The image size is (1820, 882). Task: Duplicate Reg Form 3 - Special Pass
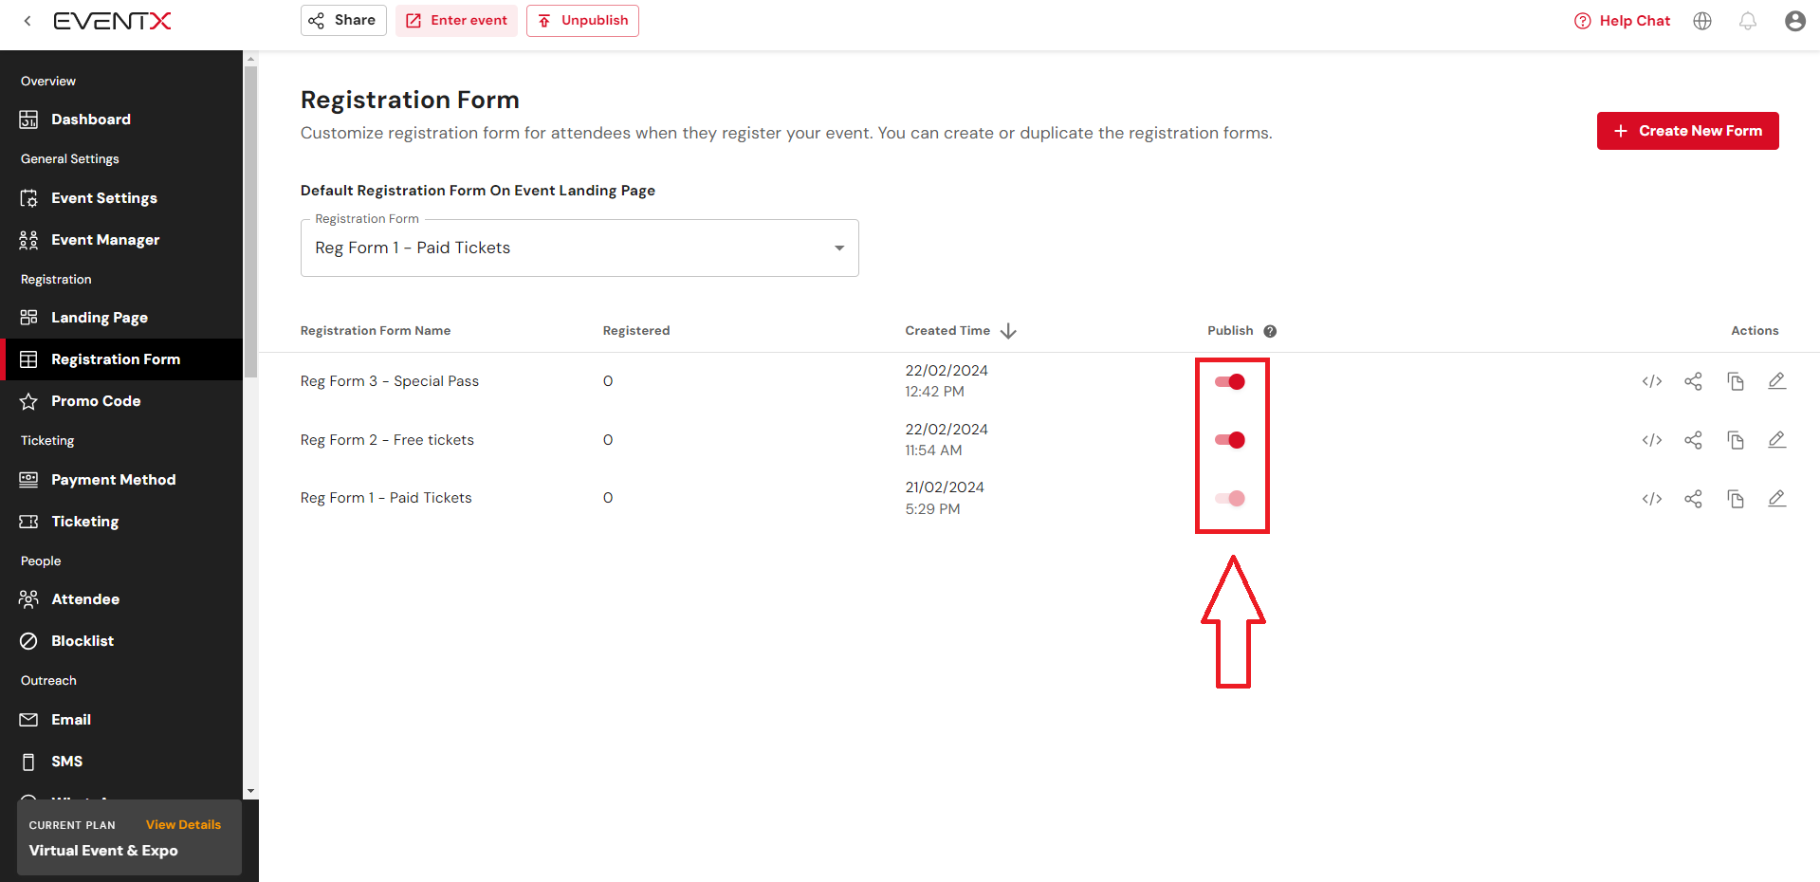point(1736,381)
